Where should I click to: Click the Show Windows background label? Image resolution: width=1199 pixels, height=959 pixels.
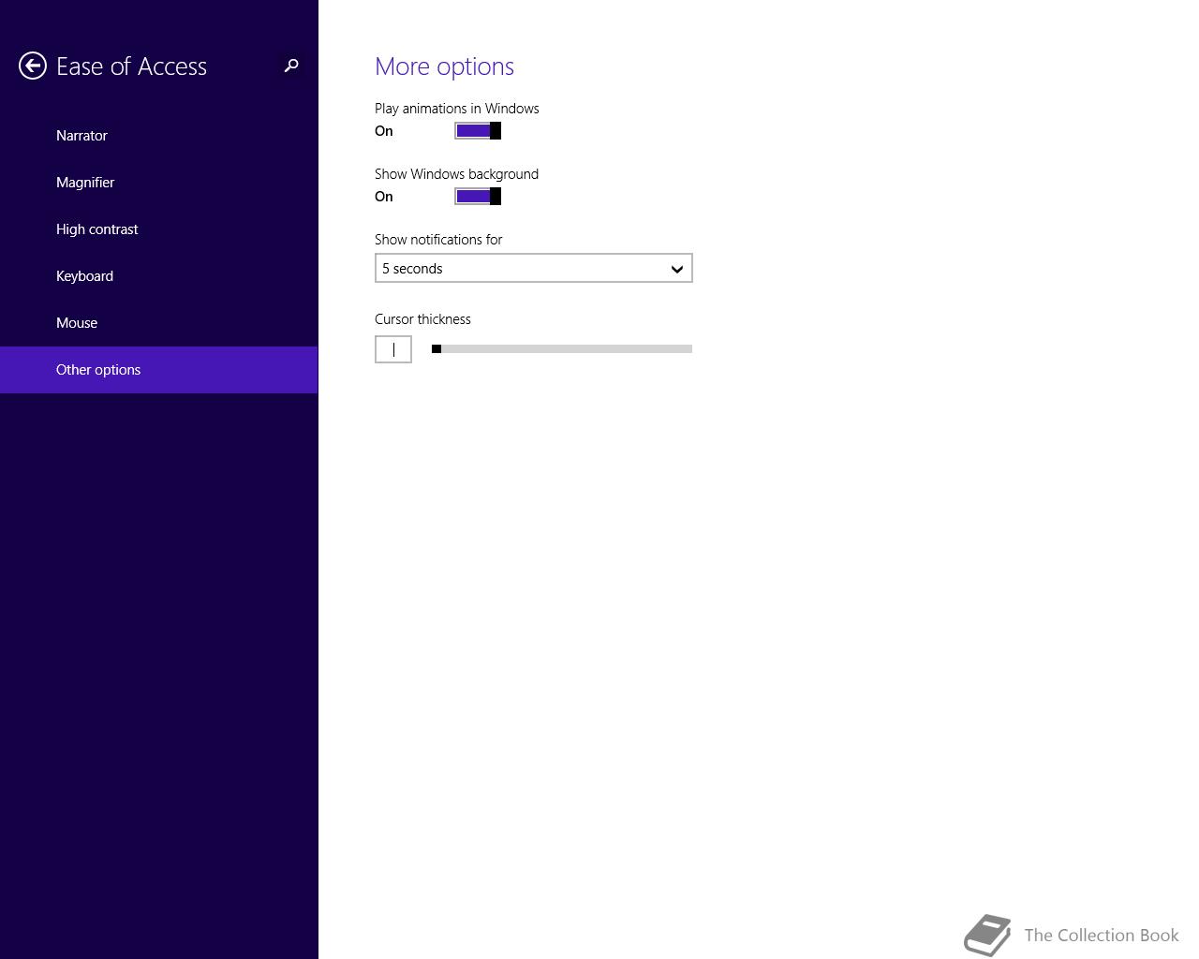point(456,174)
